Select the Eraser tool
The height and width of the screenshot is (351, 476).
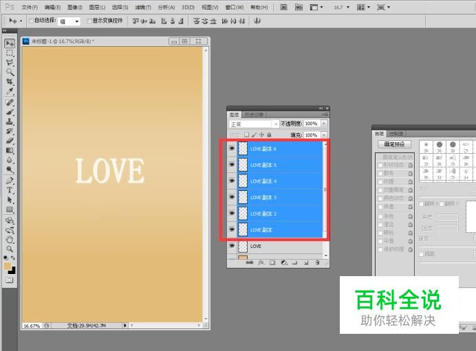tap(10, 141)
